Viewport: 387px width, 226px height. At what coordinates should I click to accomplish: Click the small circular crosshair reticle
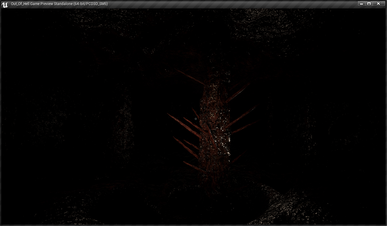pos(196,119)
